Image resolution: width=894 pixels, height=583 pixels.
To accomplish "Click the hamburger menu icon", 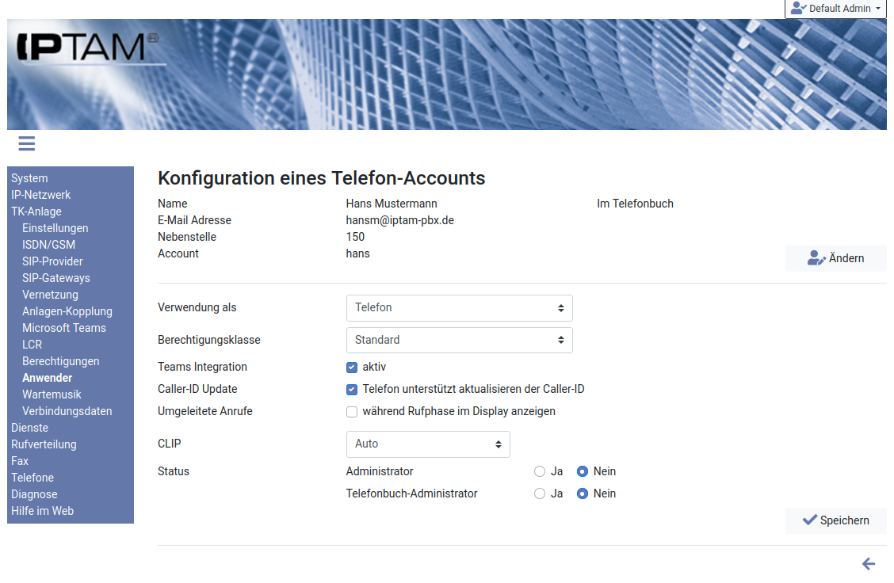I will (27, 143).
